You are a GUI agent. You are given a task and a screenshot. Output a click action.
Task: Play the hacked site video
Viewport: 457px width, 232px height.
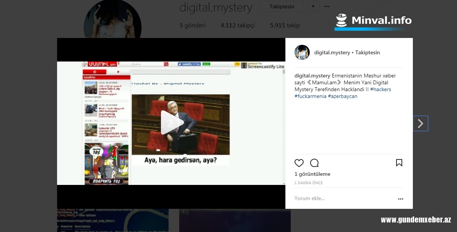[x=172, y=123]
